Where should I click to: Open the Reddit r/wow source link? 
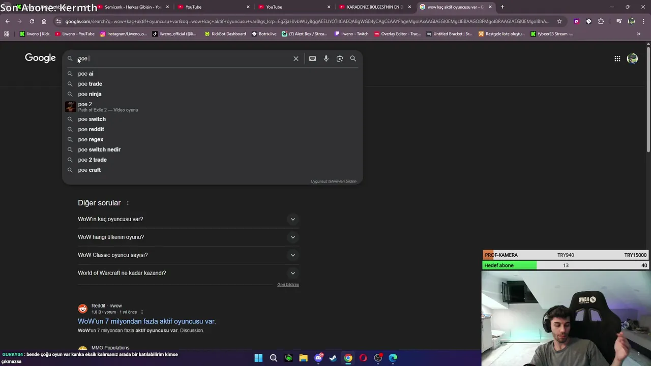pos(106,306)
